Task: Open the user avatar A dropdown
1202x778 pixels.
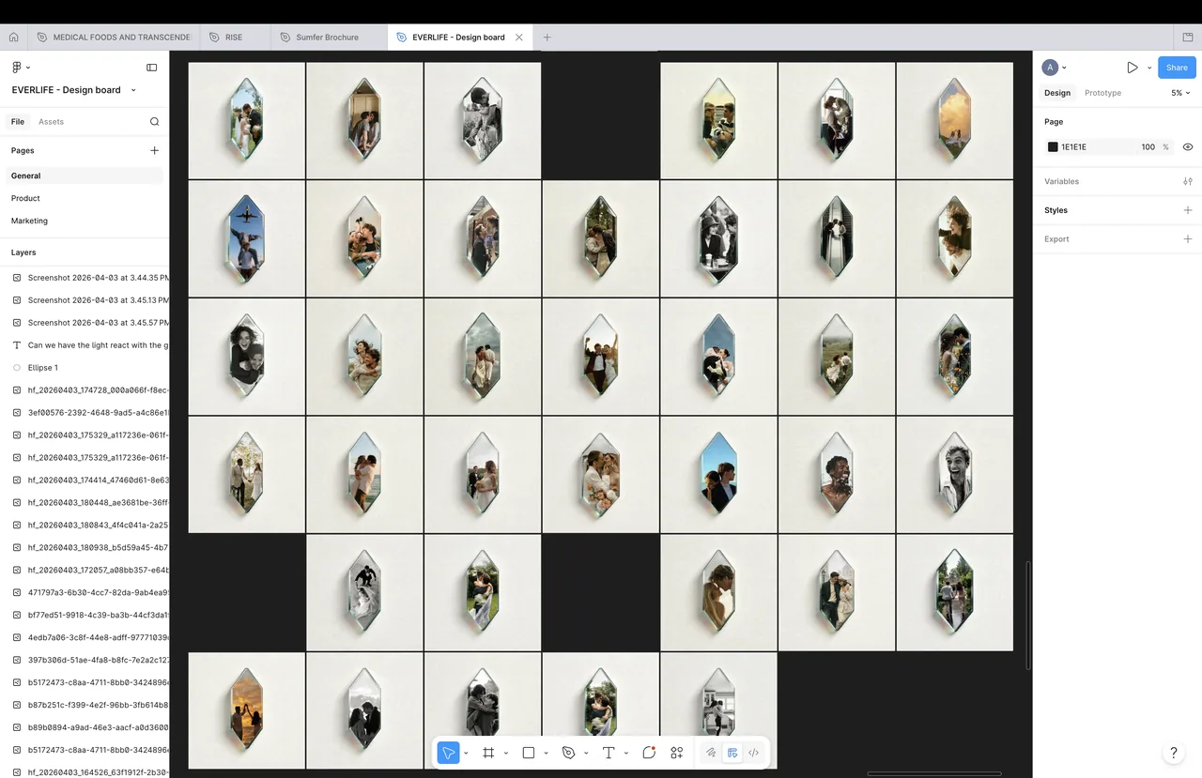Action: coord(1055,68)
